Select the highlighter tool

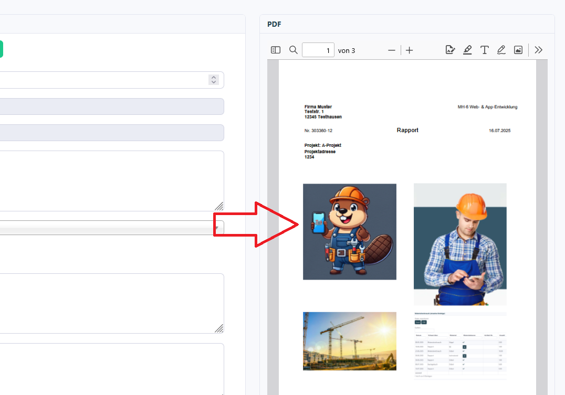[x=467, y=50]
